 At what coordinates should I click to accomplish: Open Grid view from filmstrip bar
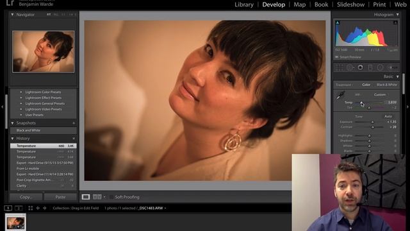click(x=31, y=208)
